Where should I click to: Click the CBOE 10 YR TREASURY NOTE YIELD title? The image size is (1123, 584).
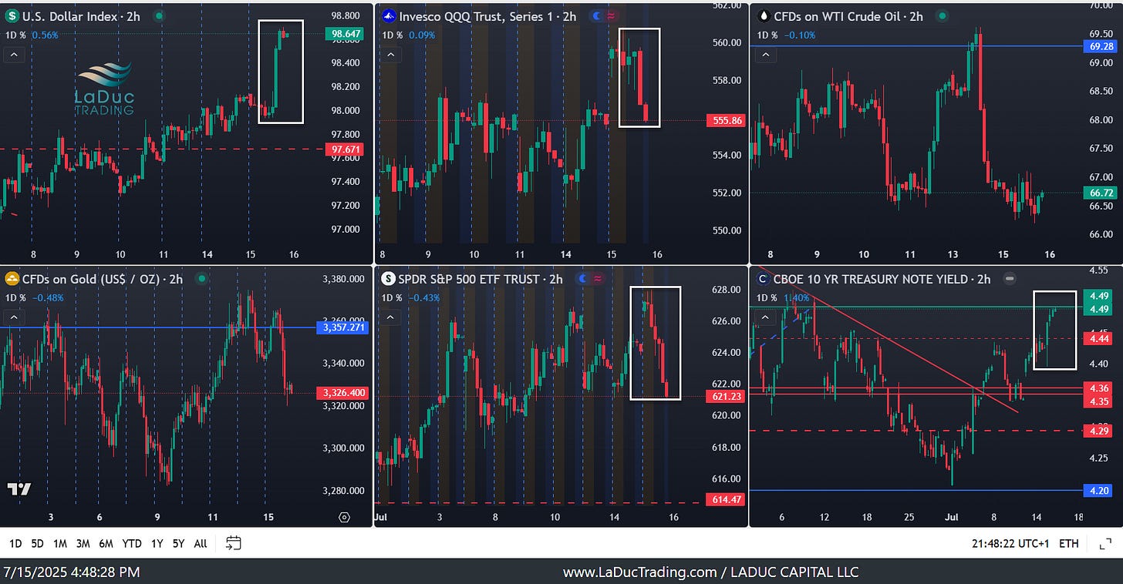(x=882, y=278)
